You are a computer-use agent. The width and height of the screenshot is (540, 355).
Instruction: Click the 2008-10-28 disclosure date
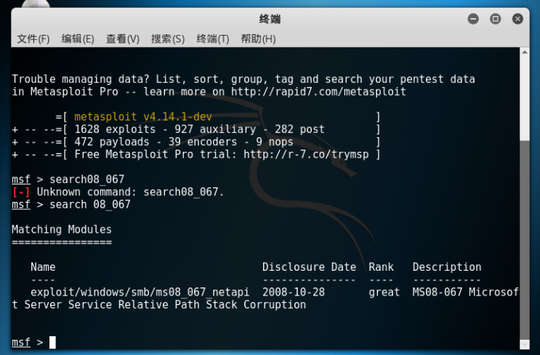(294, 293)
